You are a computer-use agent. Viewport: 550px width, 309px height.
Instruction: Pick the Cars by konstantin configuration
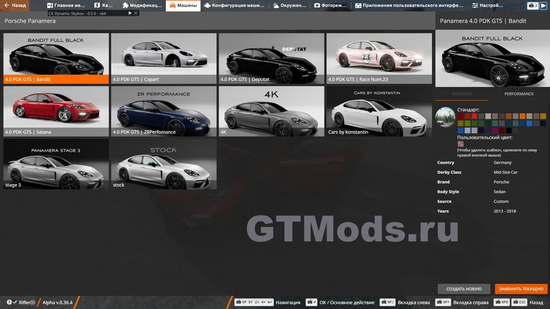tap(379, 111)
